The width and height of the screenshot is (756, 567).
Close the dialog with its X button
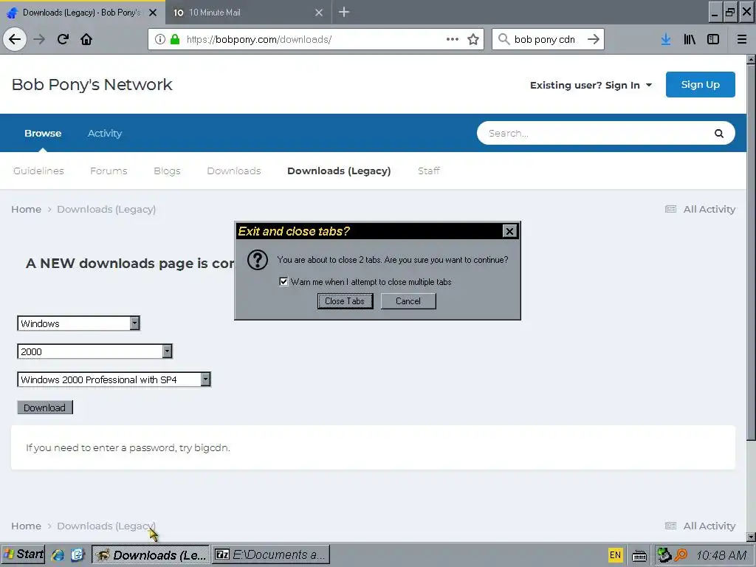pos(509,231)
